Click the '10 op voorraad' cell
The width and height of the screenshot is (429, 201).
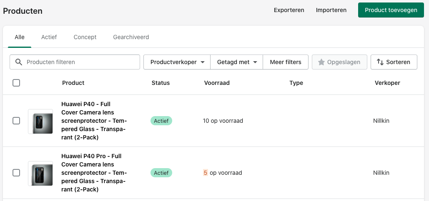click(x=223, y=121)
